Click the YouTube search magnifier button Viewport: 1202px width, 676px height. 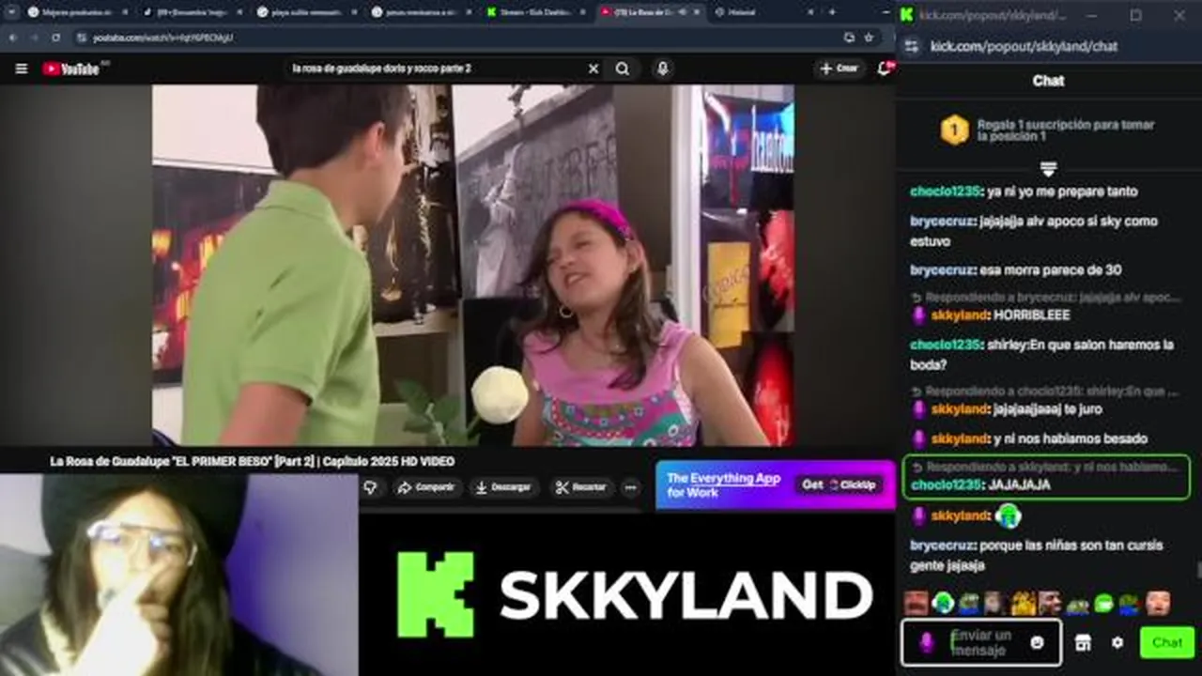pos(623,69)
